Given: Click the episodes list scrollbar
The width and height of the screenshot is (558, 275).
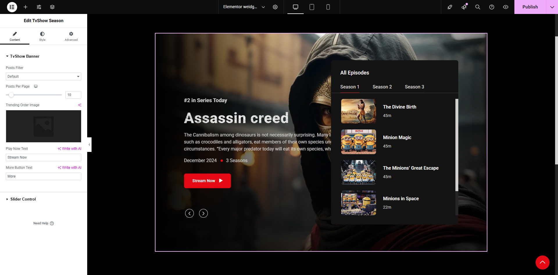Looking at the screenshot, I should [457, 145].
